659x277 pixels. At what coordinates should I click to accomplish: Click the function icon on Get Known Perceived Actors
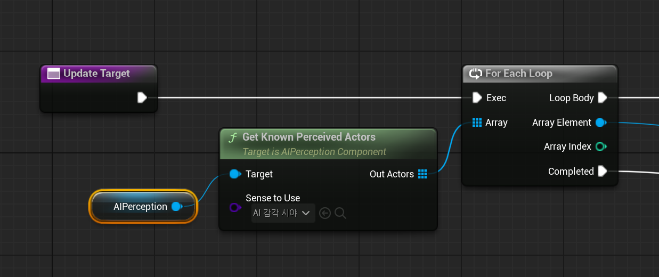click(233, 137)
